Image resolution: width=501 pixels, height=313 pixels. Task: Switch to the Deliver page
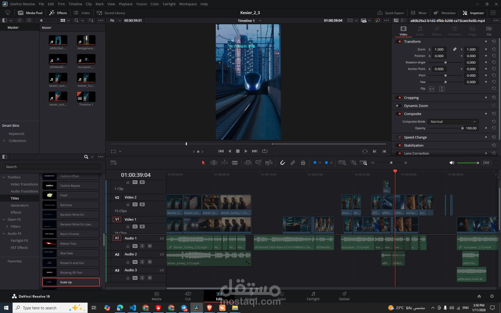(344, 296)
